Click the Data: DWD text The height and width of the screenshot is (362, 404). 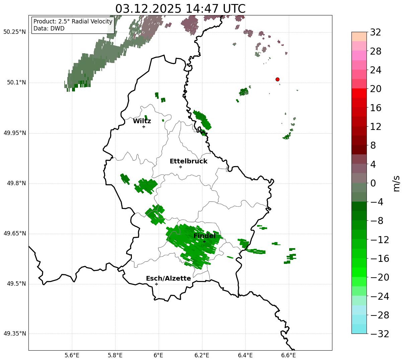click(49, 29)
